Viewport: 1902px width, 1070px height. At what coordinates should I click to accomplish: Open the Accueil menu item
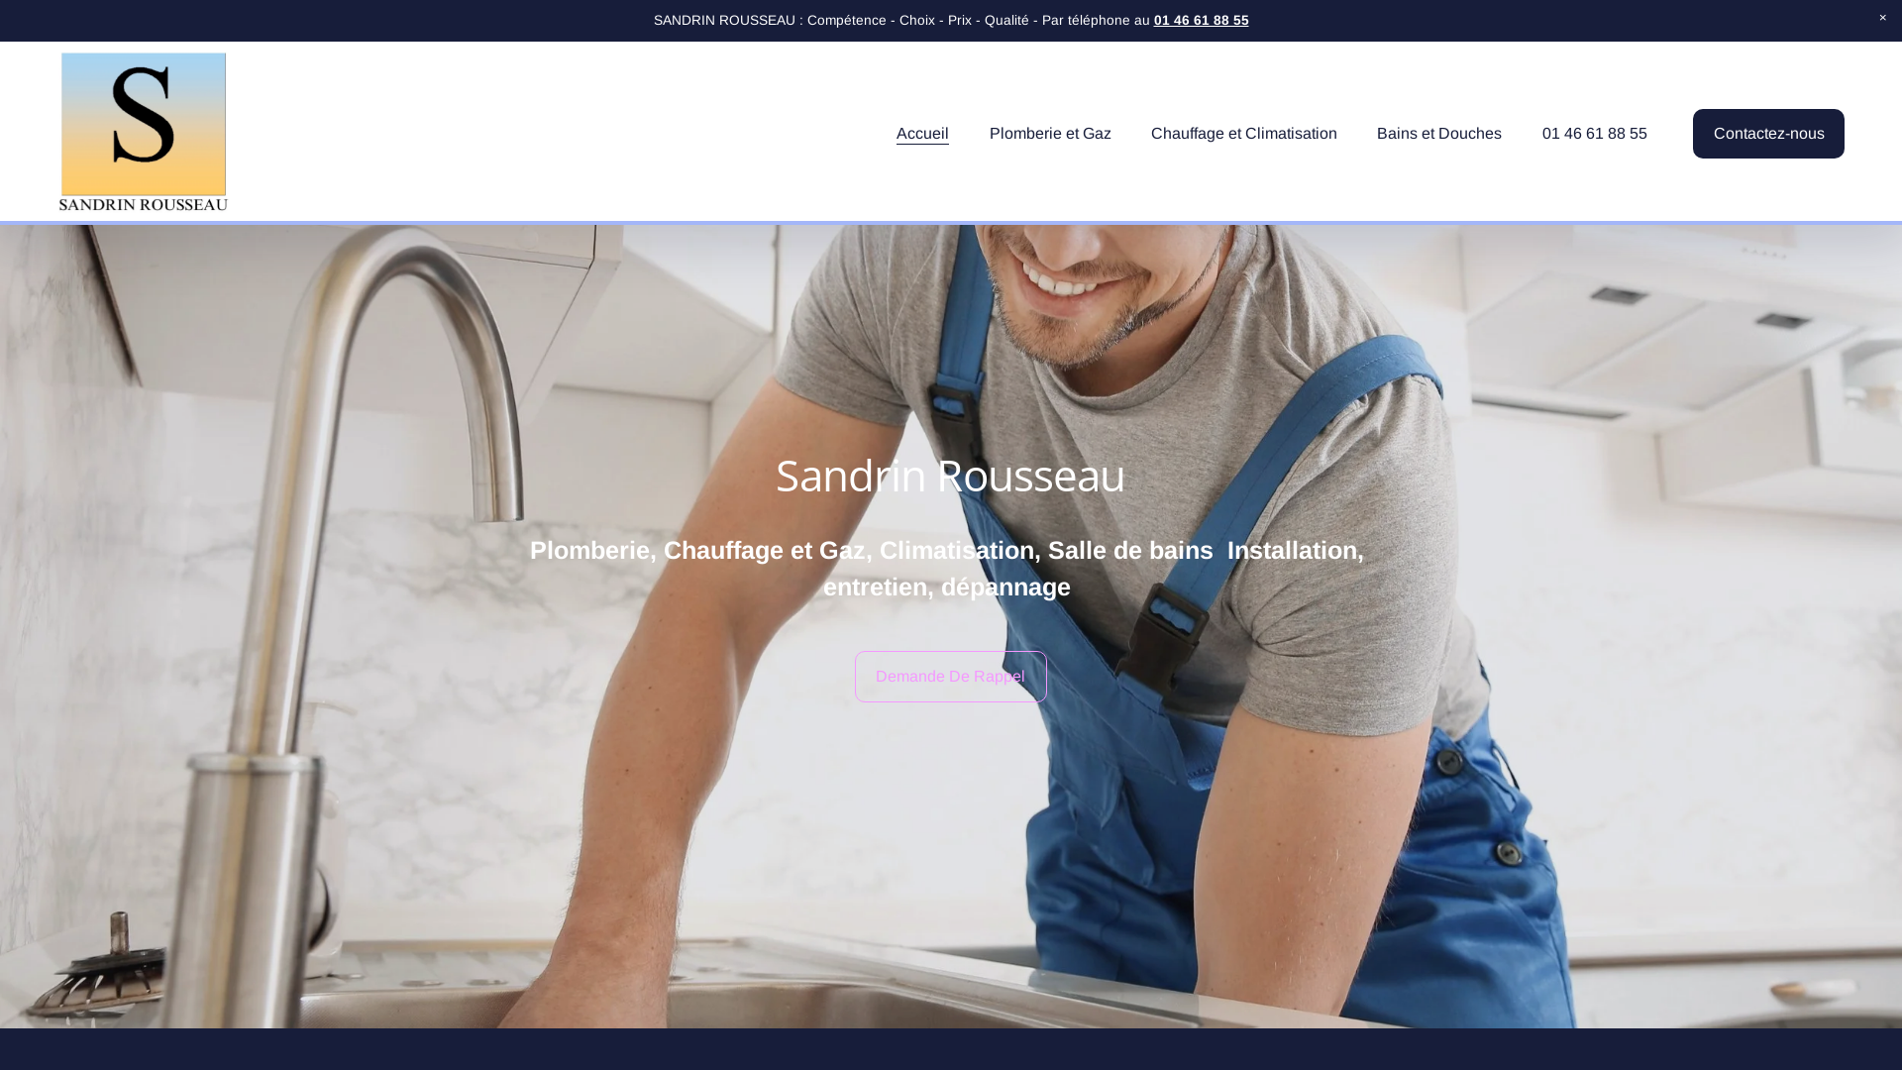pos(921,134)
